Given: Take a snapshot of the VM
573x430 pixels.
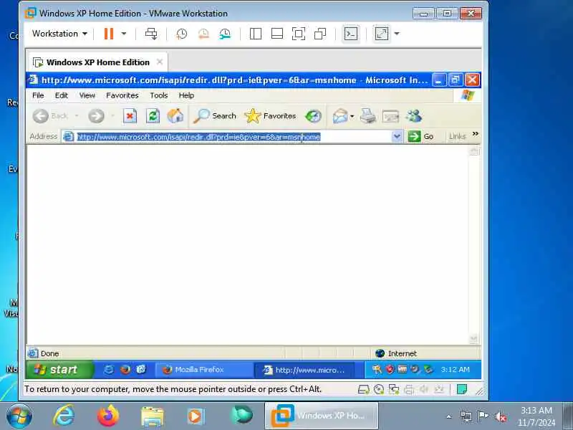Looking at the screenshot, I should point(181,34).
